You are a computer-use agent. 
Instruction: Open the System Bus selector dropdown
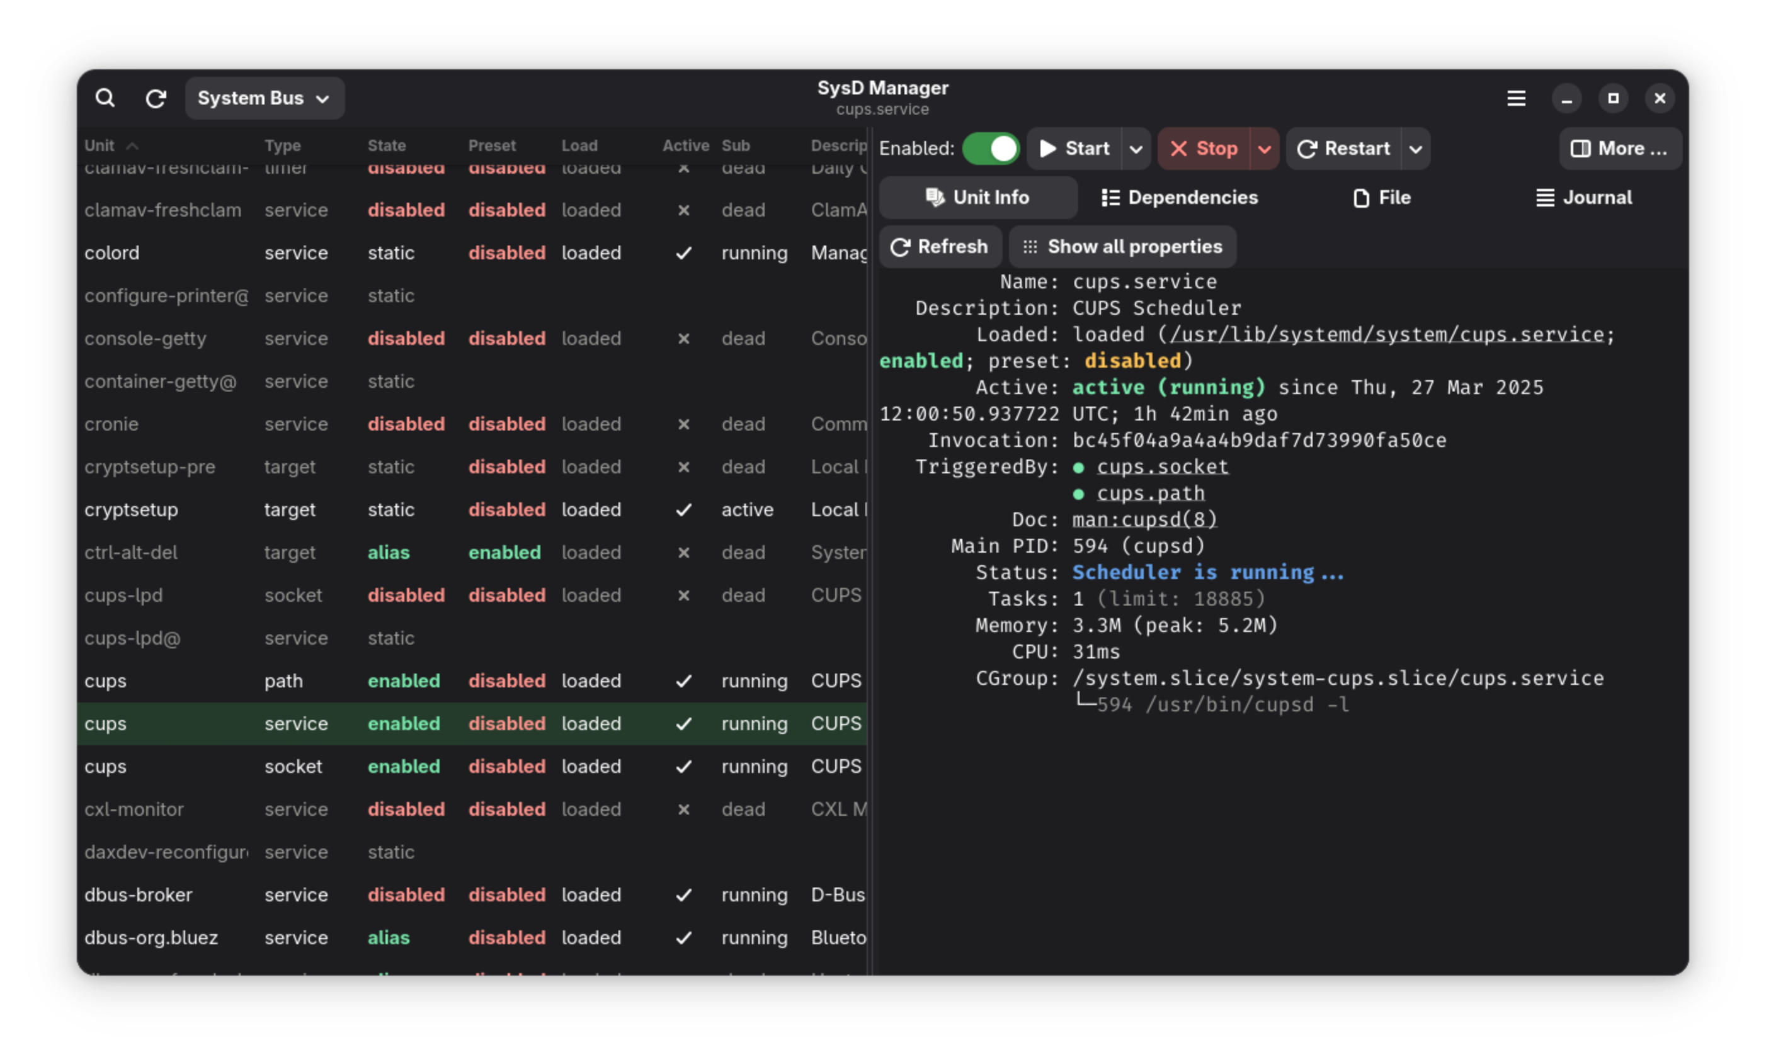265,98
